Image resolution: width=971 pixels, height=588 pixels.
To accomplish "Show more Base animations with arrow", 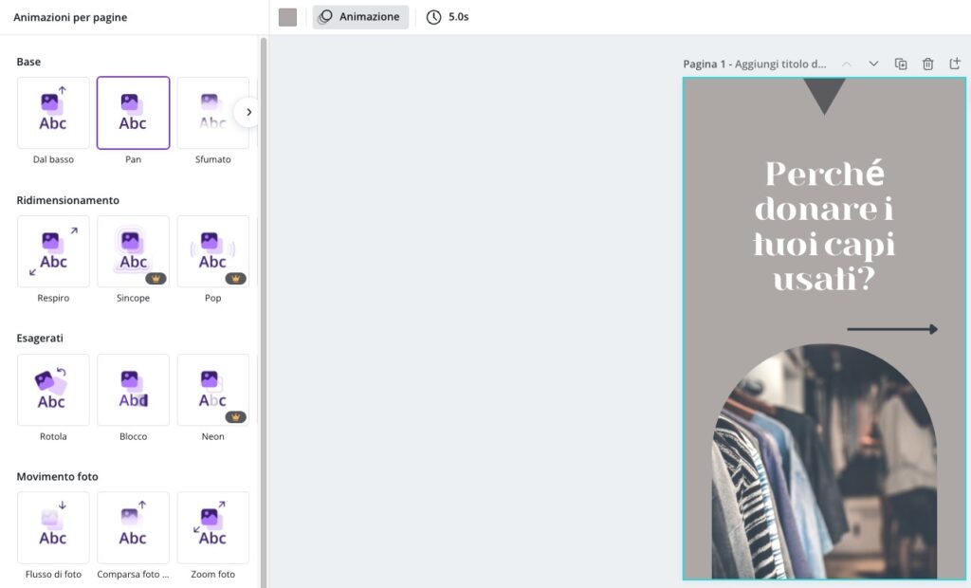I will pyautogui.click(x=248, y=112).
